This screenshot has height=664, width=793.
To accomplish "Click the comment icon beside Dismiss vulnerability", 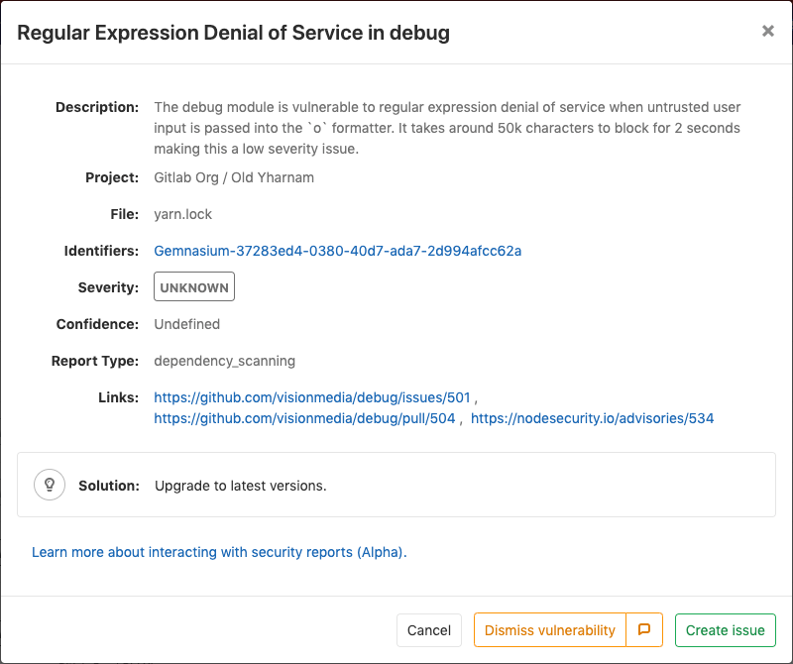I will click(644, 630).
